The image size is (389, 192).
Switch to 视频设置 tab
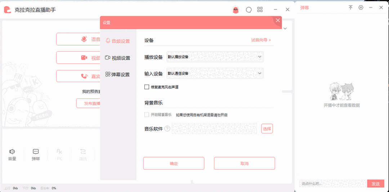[118, 58]
